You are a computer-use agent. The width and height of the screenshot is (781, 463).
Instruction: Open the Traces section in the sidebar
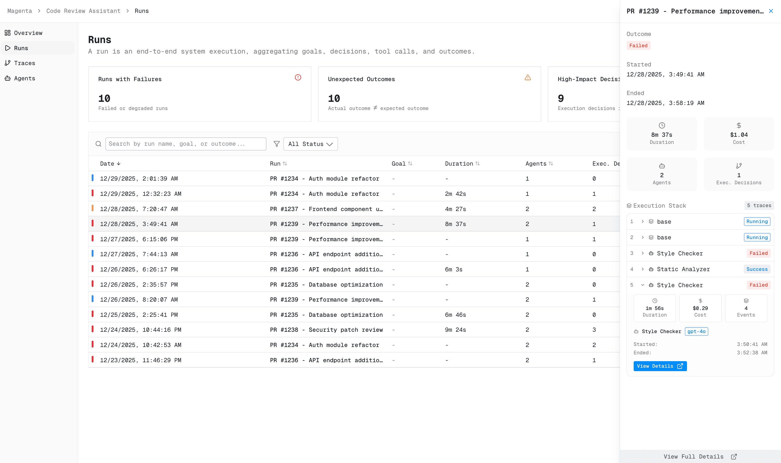[x=25, y=63]
